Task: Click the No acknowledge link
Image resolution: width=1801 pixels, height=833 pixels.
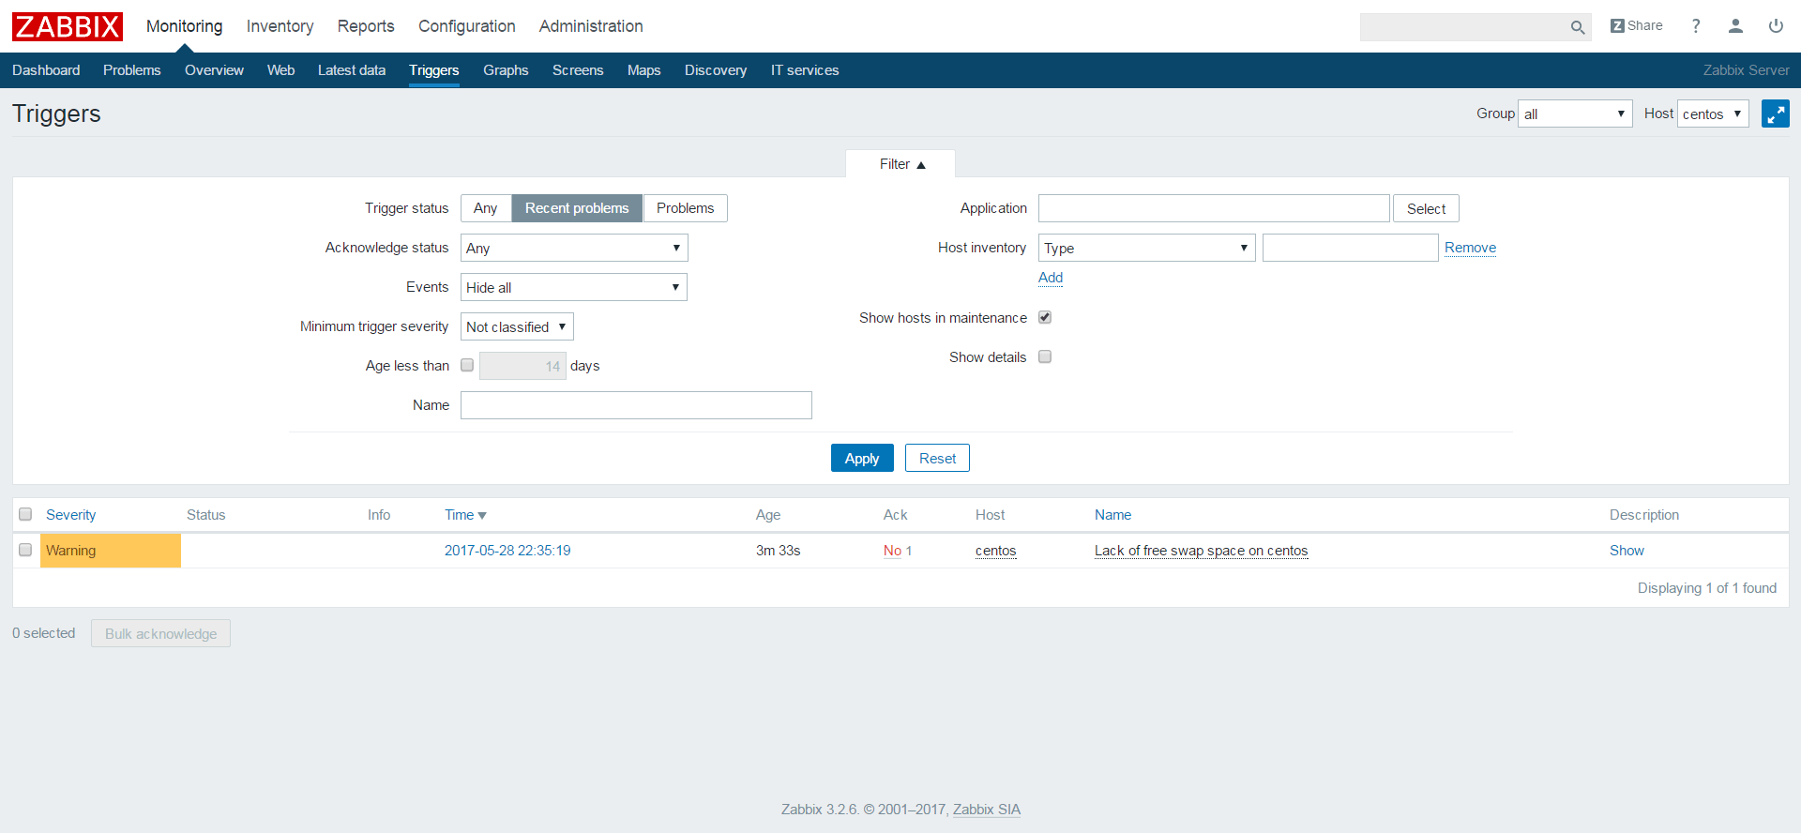Action: pyautogui.click(x=892, y=551)
